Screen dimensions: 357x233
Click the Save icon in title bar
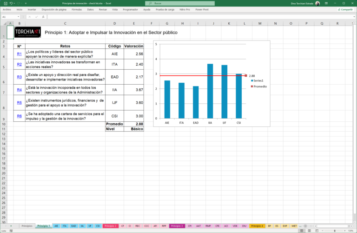(5, 3)
